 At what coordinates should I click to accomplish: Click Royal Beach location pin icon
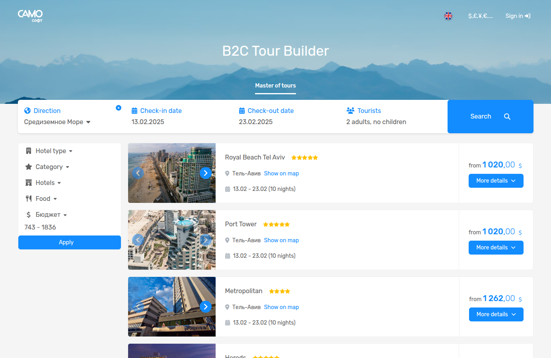click(x=227, y=173)
